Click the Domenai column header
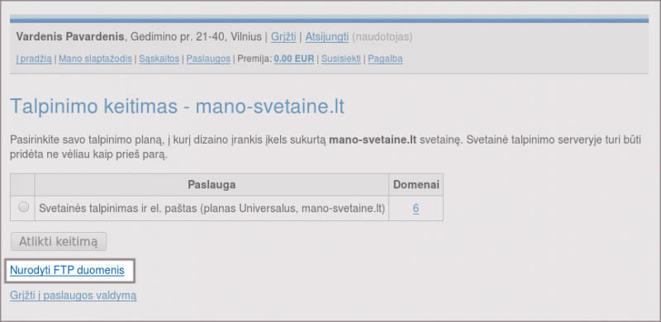The height and width of the screenshot is (322, 661). point(416,185)
